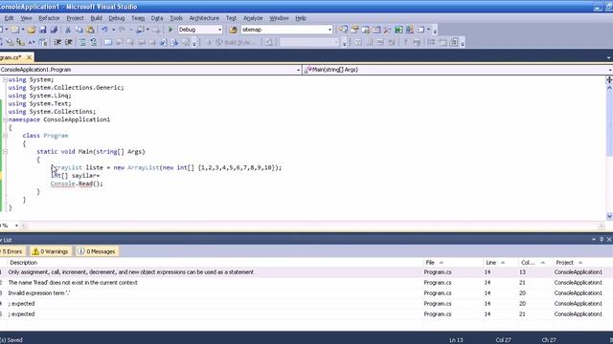Open the Build menu
Viewport: 613px width, 344px height.
pos(96,18)
